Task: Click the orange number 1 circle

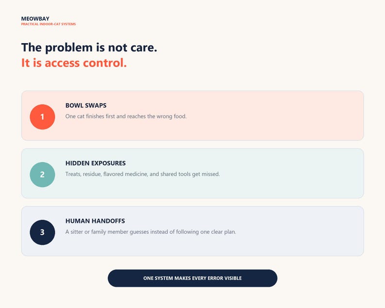Action: 42,117
